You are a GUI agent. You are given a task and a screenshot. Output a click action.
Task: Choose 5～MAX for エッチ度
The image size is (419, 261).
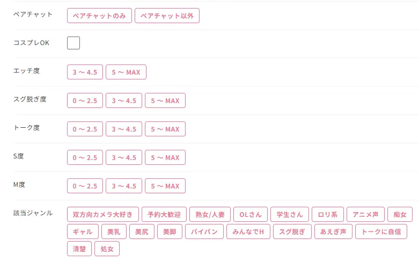tap(126, 72)
